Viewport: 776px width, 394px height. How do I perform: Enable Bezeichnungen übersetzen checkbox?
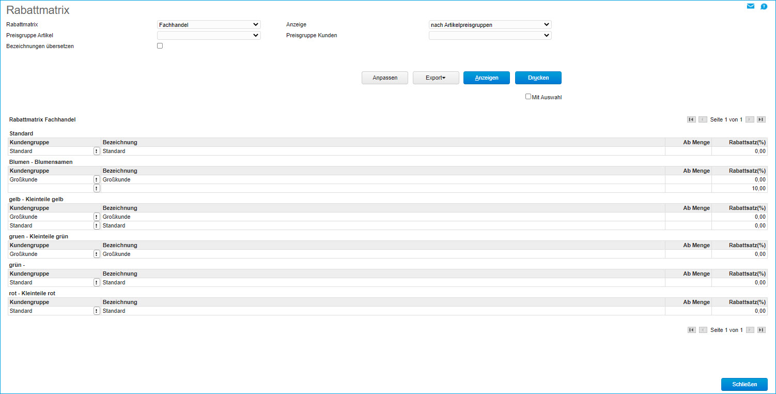pyautogui.click(x=160, y=46)
